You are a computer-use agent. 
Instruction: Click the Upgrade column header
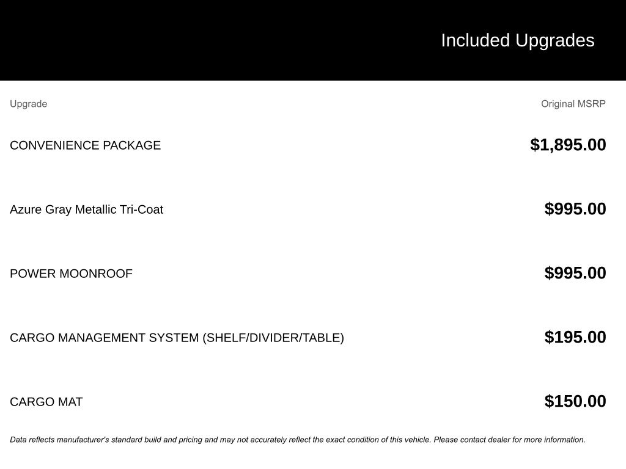[28, 104]
